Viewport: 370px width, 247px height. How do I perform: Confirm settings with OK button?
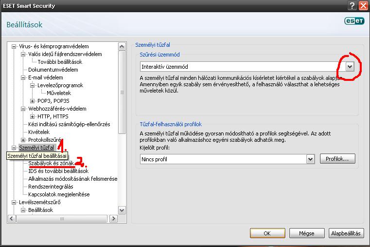pos(267,233)
